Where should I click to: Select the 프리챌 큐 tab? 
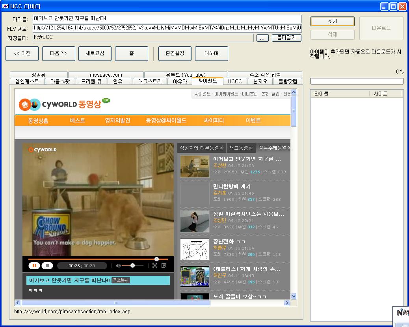pyautogui.click(x=91, y=81)
